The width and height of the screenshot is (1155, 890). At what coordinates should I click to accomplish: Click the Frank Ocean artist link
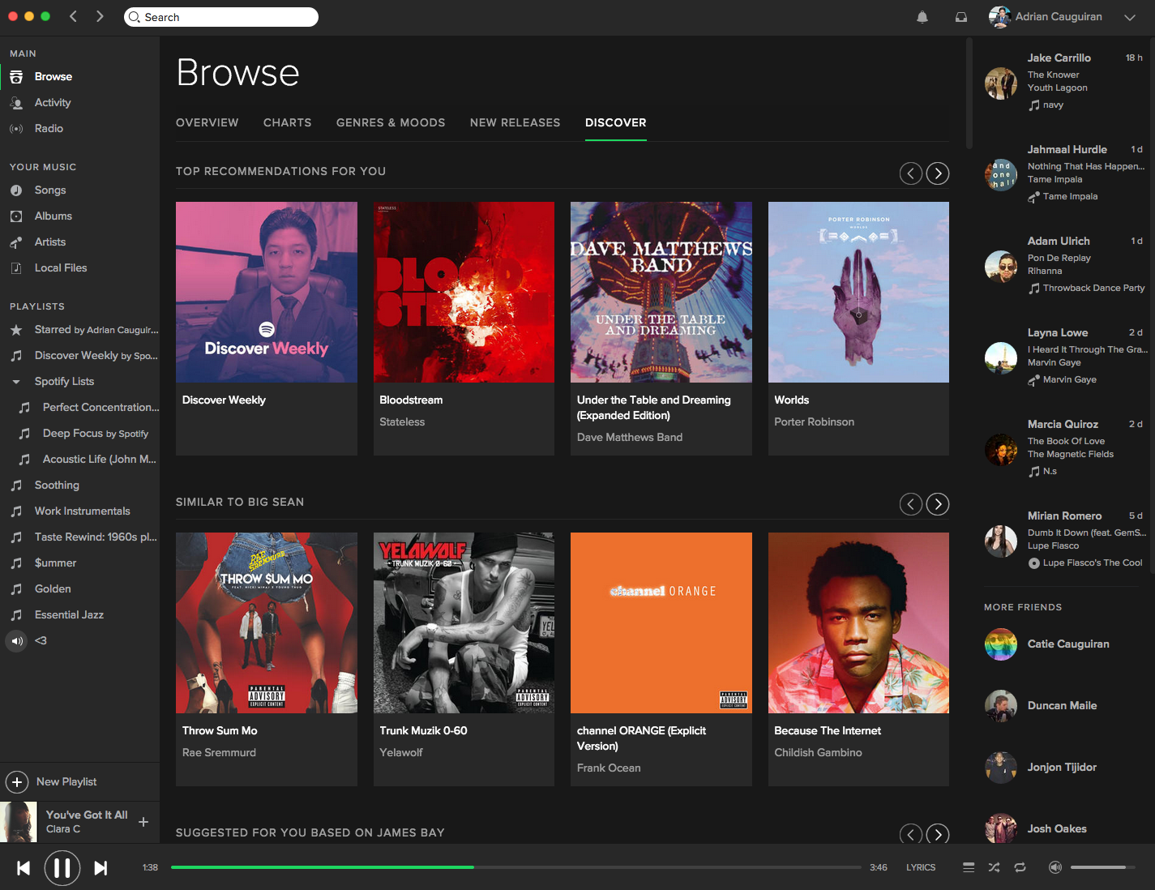[609, 768]
